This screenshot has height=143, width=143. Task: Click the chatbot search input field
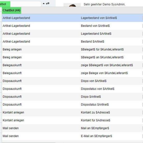point(26,4)
